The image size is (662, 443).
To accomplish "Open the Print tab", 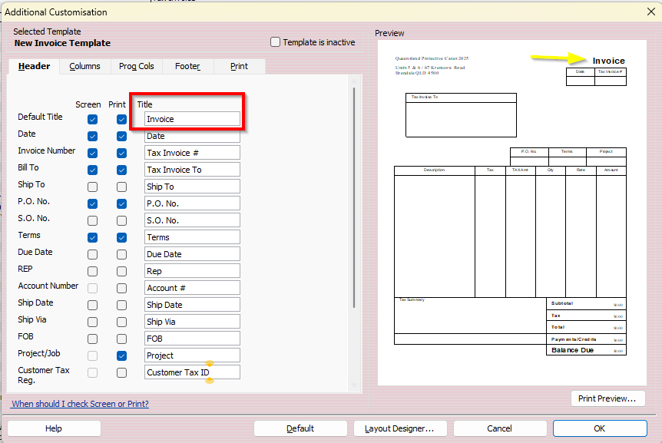I will pos(240,66).
